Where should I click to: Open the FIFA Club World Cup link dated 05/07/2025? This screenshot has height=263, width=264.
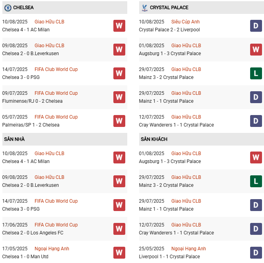click(56, 117)
